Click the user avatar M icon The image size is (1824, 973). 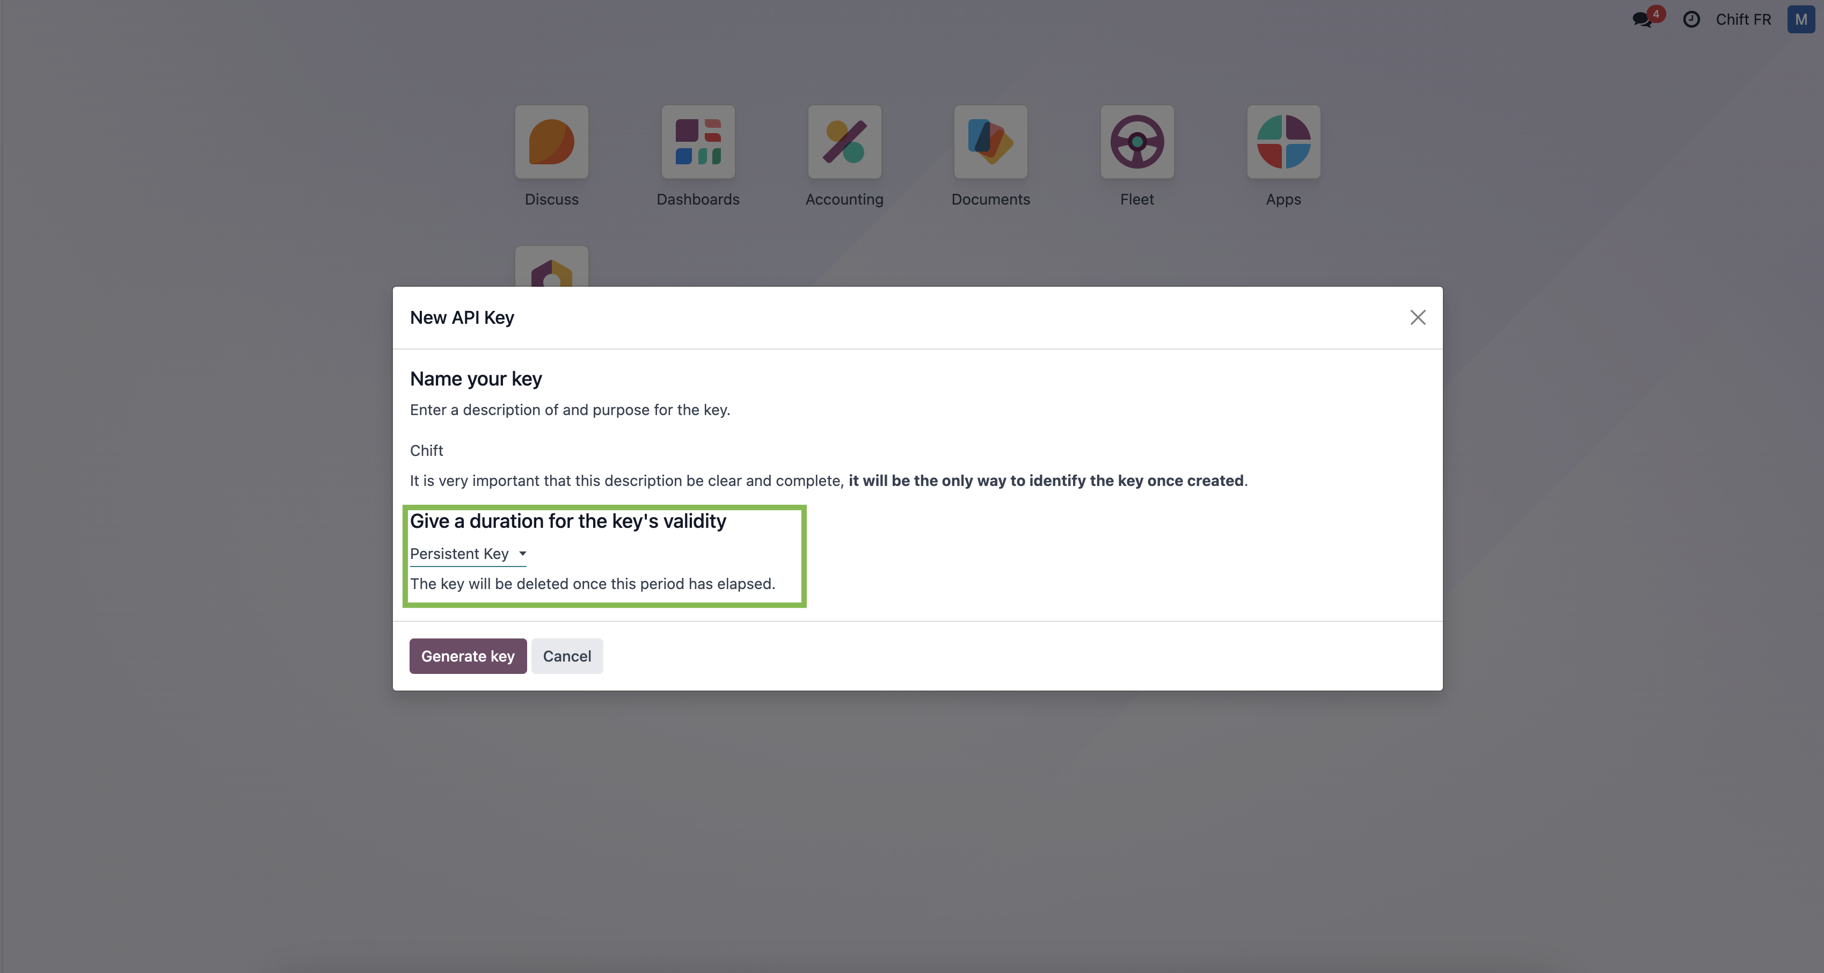coord(1800,19)
